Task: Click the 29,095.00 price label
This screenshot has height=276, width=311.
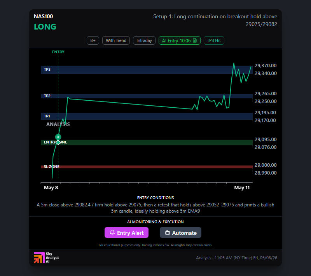Action: tap(266, 140)
